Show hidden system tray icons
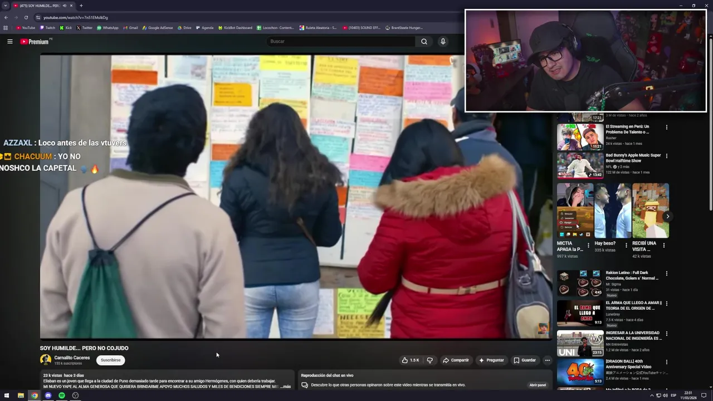The height and width of the screenshot is (401, 713). 652,395
